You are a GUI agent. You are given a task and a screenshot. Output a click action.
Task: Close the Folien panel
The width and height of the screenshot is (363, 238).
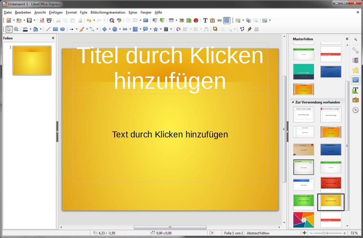pyautogui.click(x=53, y=38)
